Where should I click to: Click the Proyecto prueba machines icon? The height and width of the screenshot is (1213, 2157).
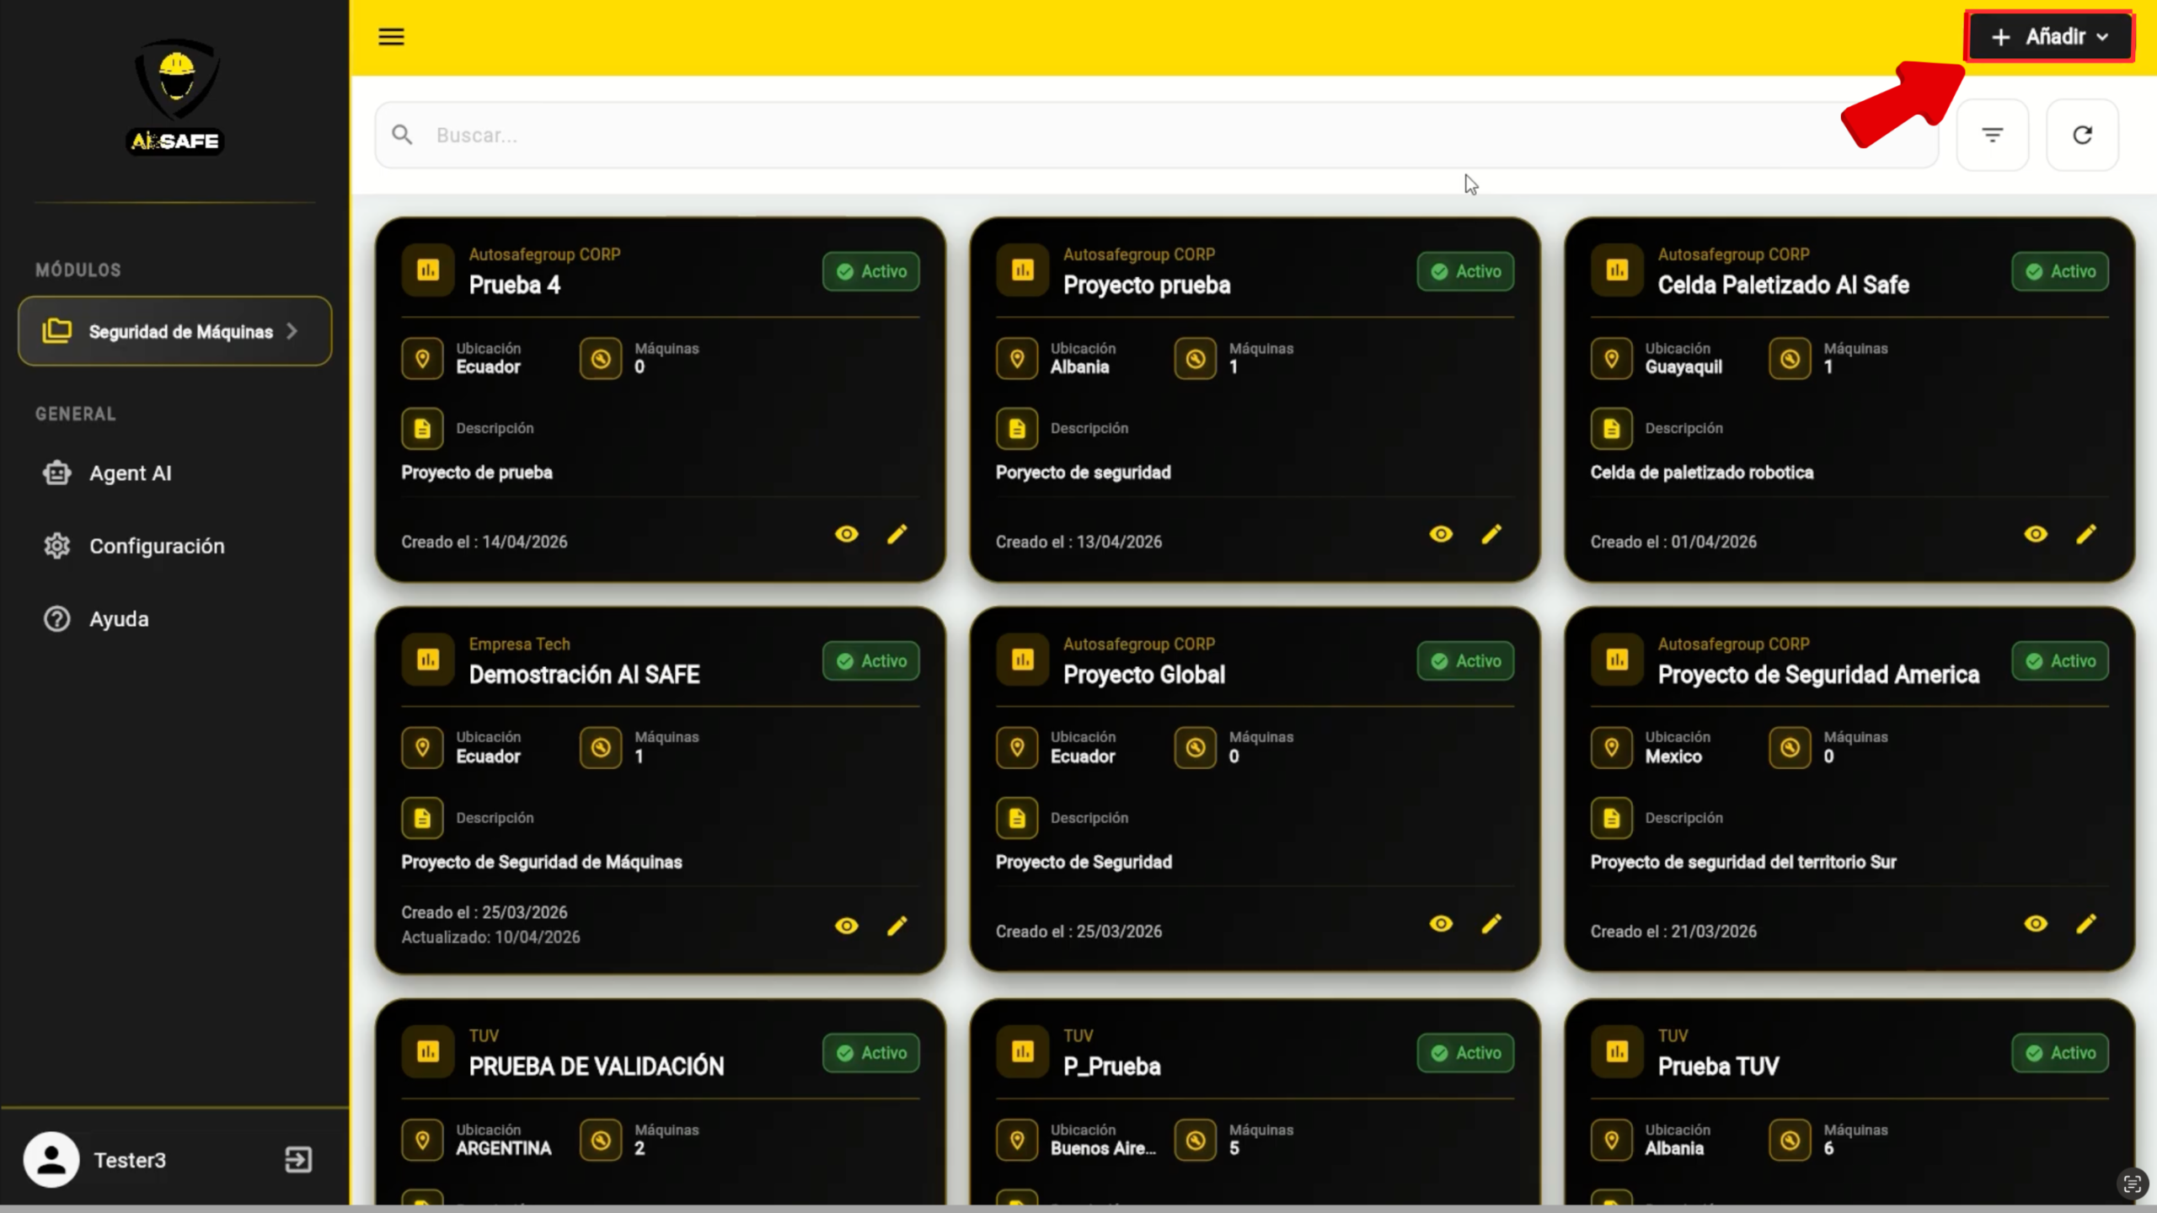tap(1195, 359)
